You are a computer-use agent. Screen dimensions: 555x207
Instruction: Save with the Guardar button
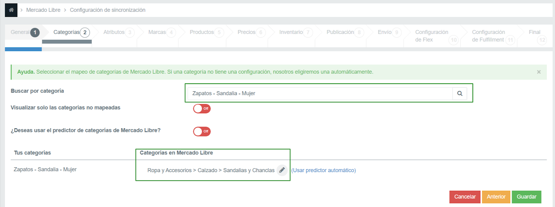[527, 197]
